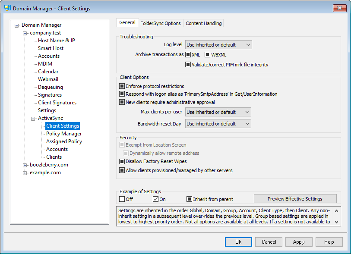351x254 pixels.
Task: Click the Preview Effective Settings button
Action: pyautogui.click(x=295, y=199)
